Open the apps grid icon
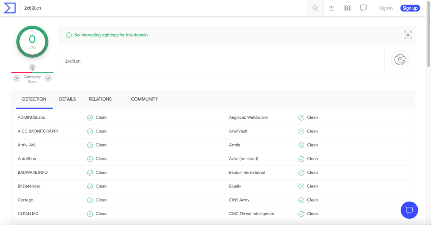 tap(347, 8)
